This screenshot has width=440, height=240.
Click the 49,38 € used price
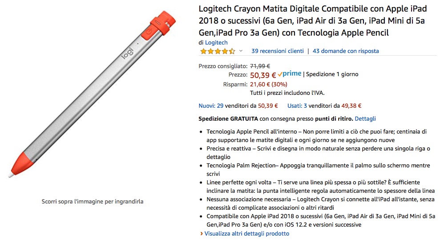tap(351, 106)
